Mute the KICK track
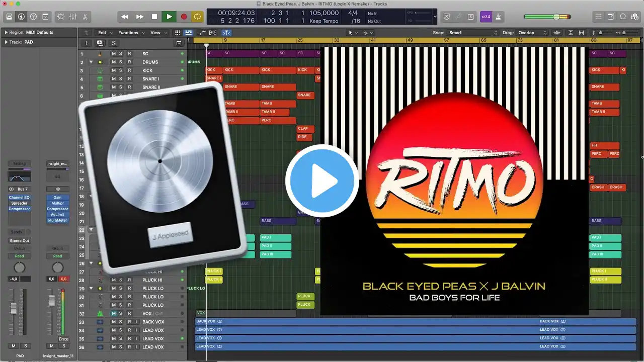 pos(114,70)
